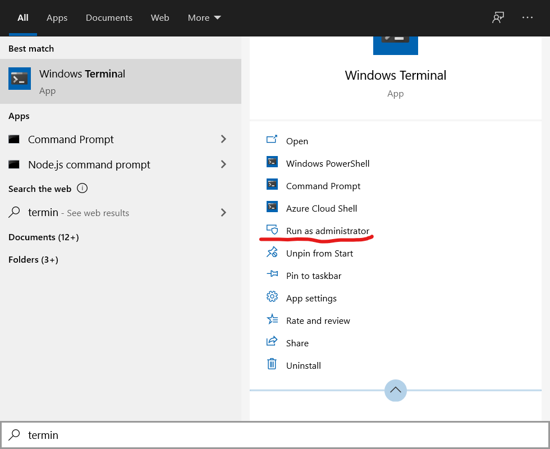Click the magnifier icon beside termin web result

point(14,212)
